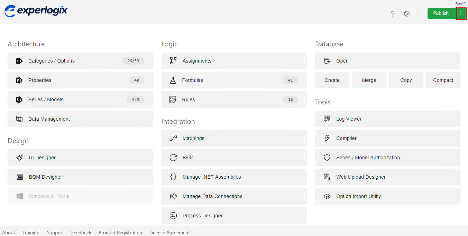This screenshot has width=468, height=236.
Task: Click the Create database button
Action: (x=332, y=80)
